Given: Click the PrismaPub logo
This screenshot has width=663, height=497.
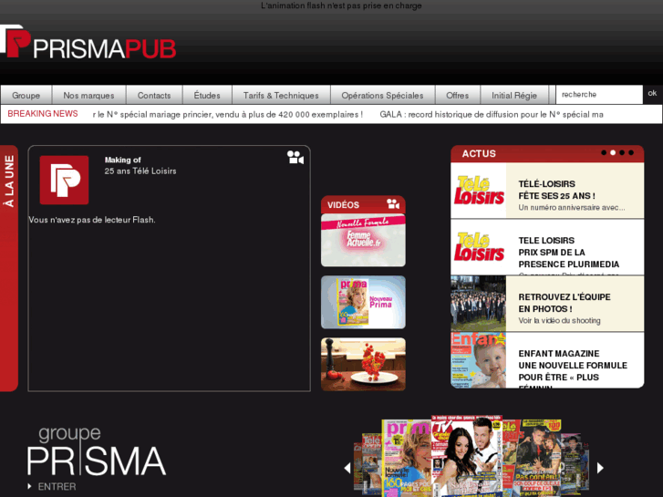Looking at the screenshot, I should pos(88,43).
